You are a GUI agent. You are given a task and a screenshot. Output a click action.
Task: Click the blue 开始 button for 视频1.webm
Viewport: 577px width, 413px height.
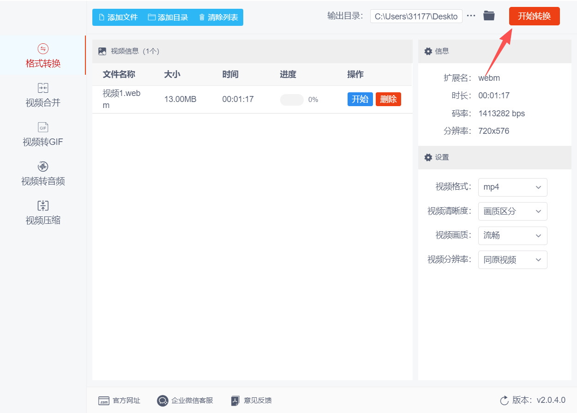(360, 99)
